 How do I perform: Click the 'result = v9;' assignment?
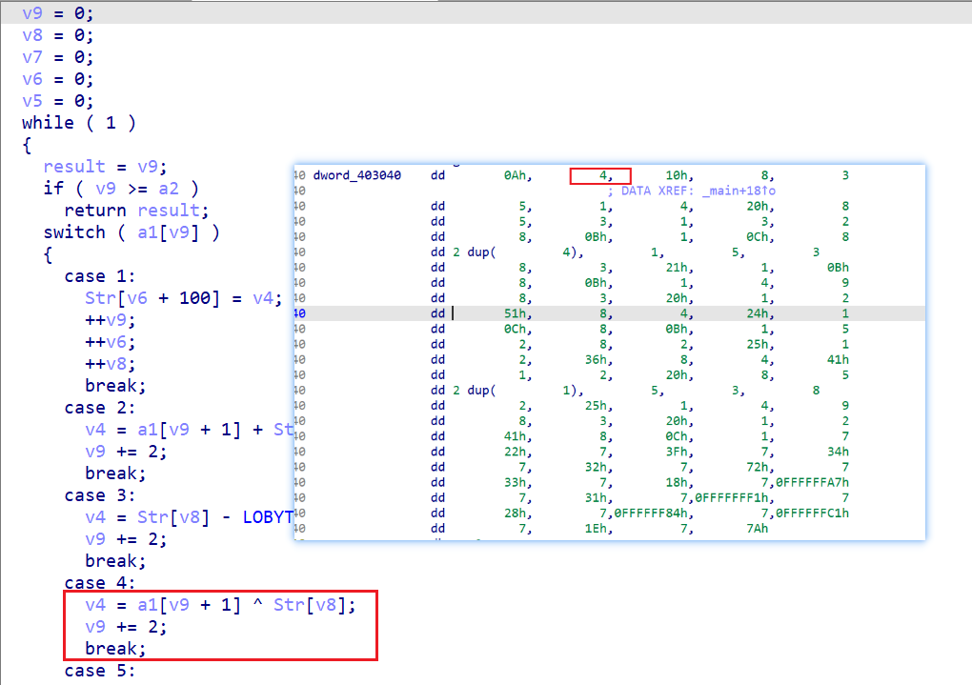pyautogui.click(x=105, y=167)
